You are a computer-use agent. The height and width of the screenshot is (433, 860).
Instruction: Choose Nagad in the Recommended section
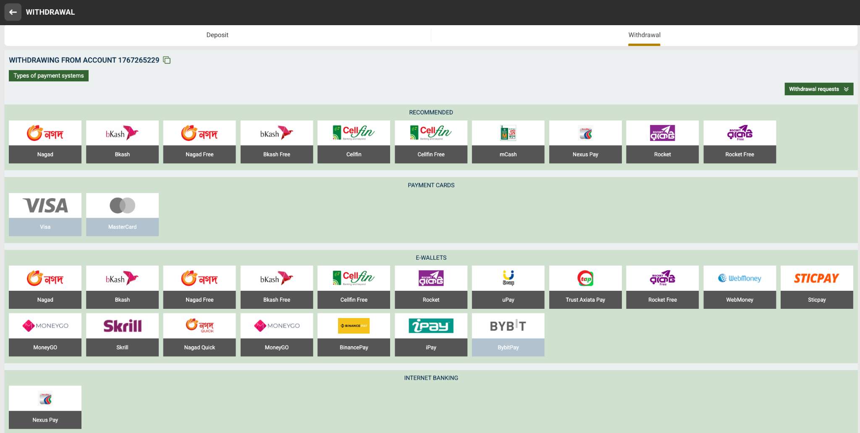coord(45,142)
